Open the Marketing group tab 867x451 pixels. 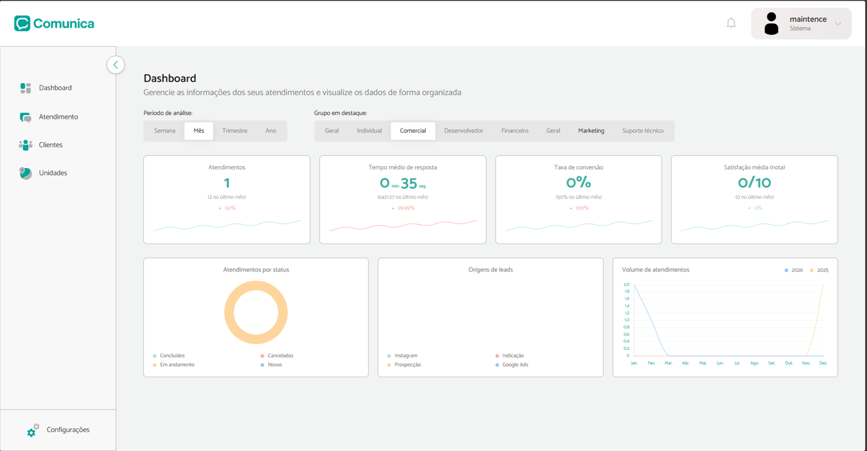pos(591,131)
